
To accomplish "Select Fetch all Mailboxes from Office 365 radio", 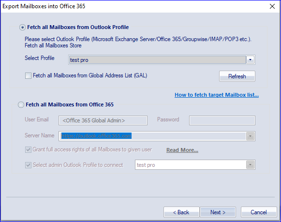I will (x=21, y=104).
